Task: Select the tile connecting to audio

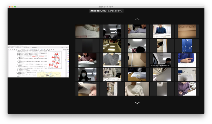Action: point(162,60)
